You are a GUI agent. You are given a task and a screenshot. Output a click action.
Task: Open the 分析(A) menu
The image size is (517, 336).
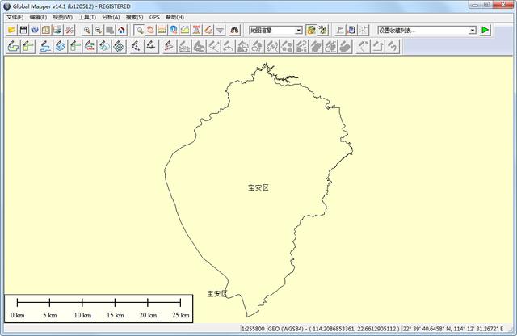tap(111, 16)
